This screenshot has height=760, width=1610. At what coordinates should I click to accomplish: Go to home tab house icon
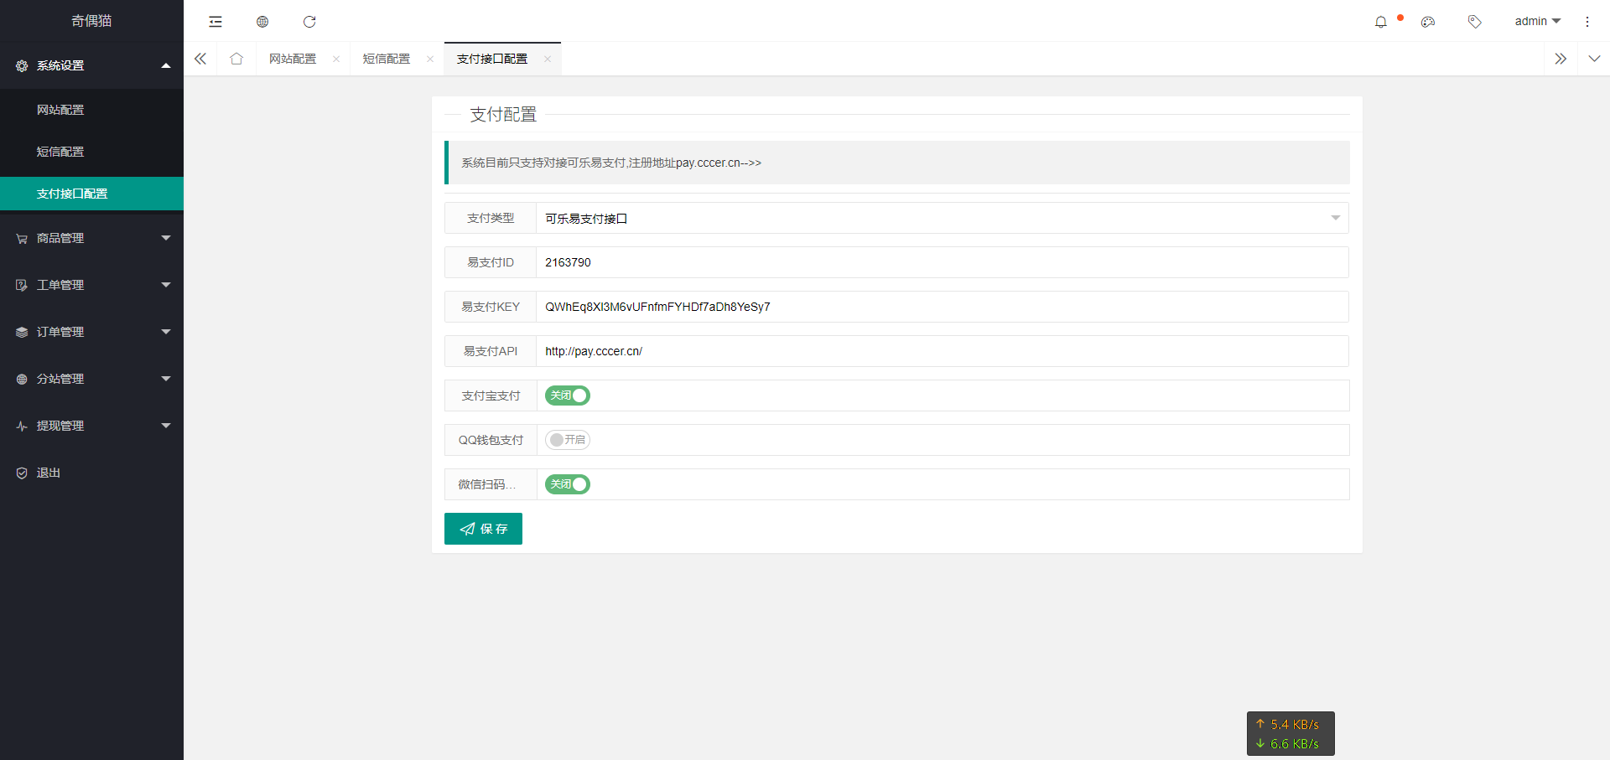click(x=236, y=59)
